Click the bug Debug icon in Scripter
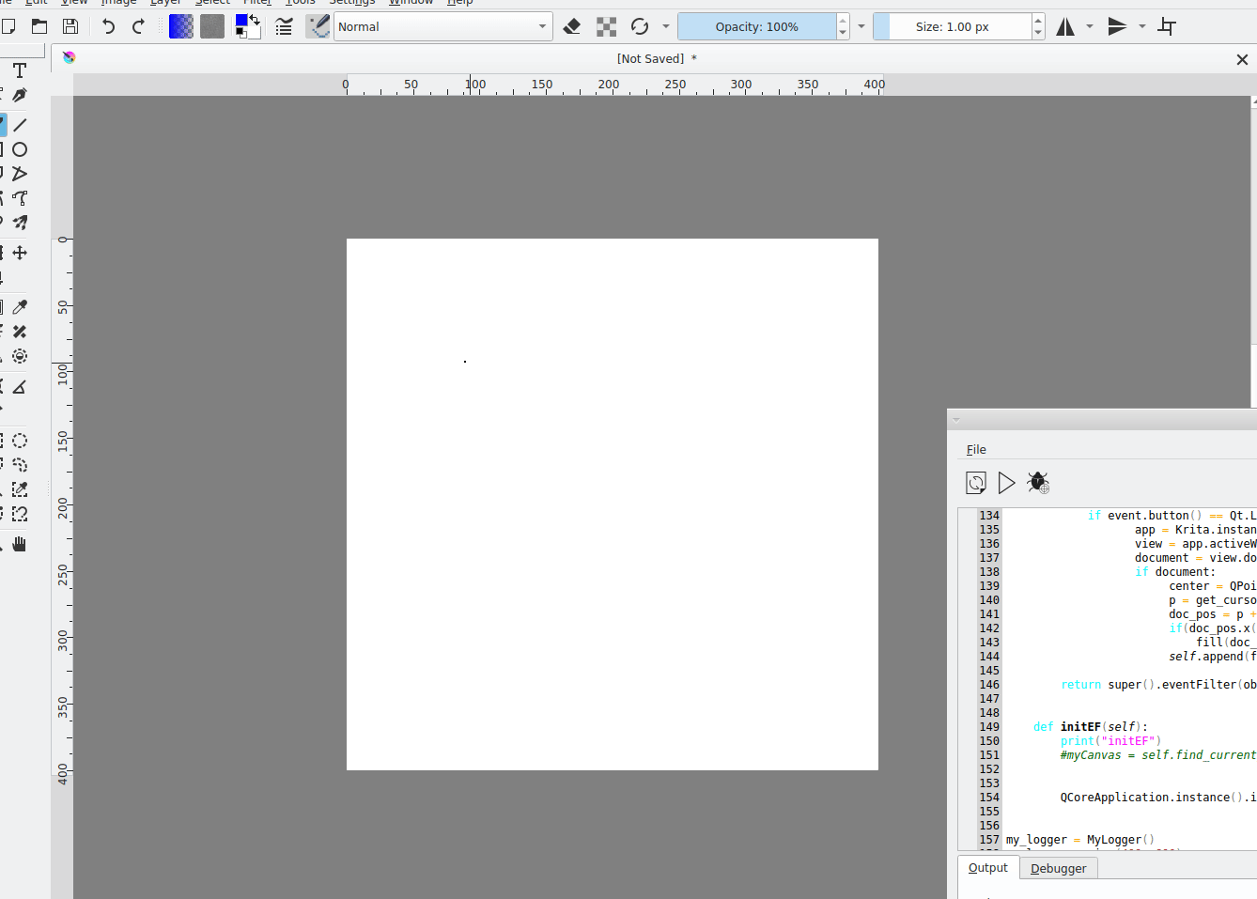The image size is (1257, 899). pos(1038,483)
